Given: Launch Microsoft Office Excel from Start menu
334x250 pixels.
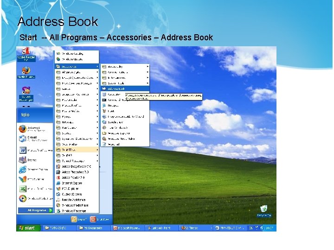Looking at the screenshot, I should (x=36, y=189).
